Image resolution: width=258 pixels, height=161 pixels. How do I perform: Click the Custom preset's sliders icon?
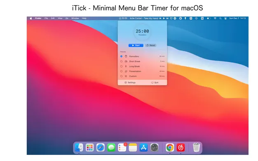coord(126,76)
